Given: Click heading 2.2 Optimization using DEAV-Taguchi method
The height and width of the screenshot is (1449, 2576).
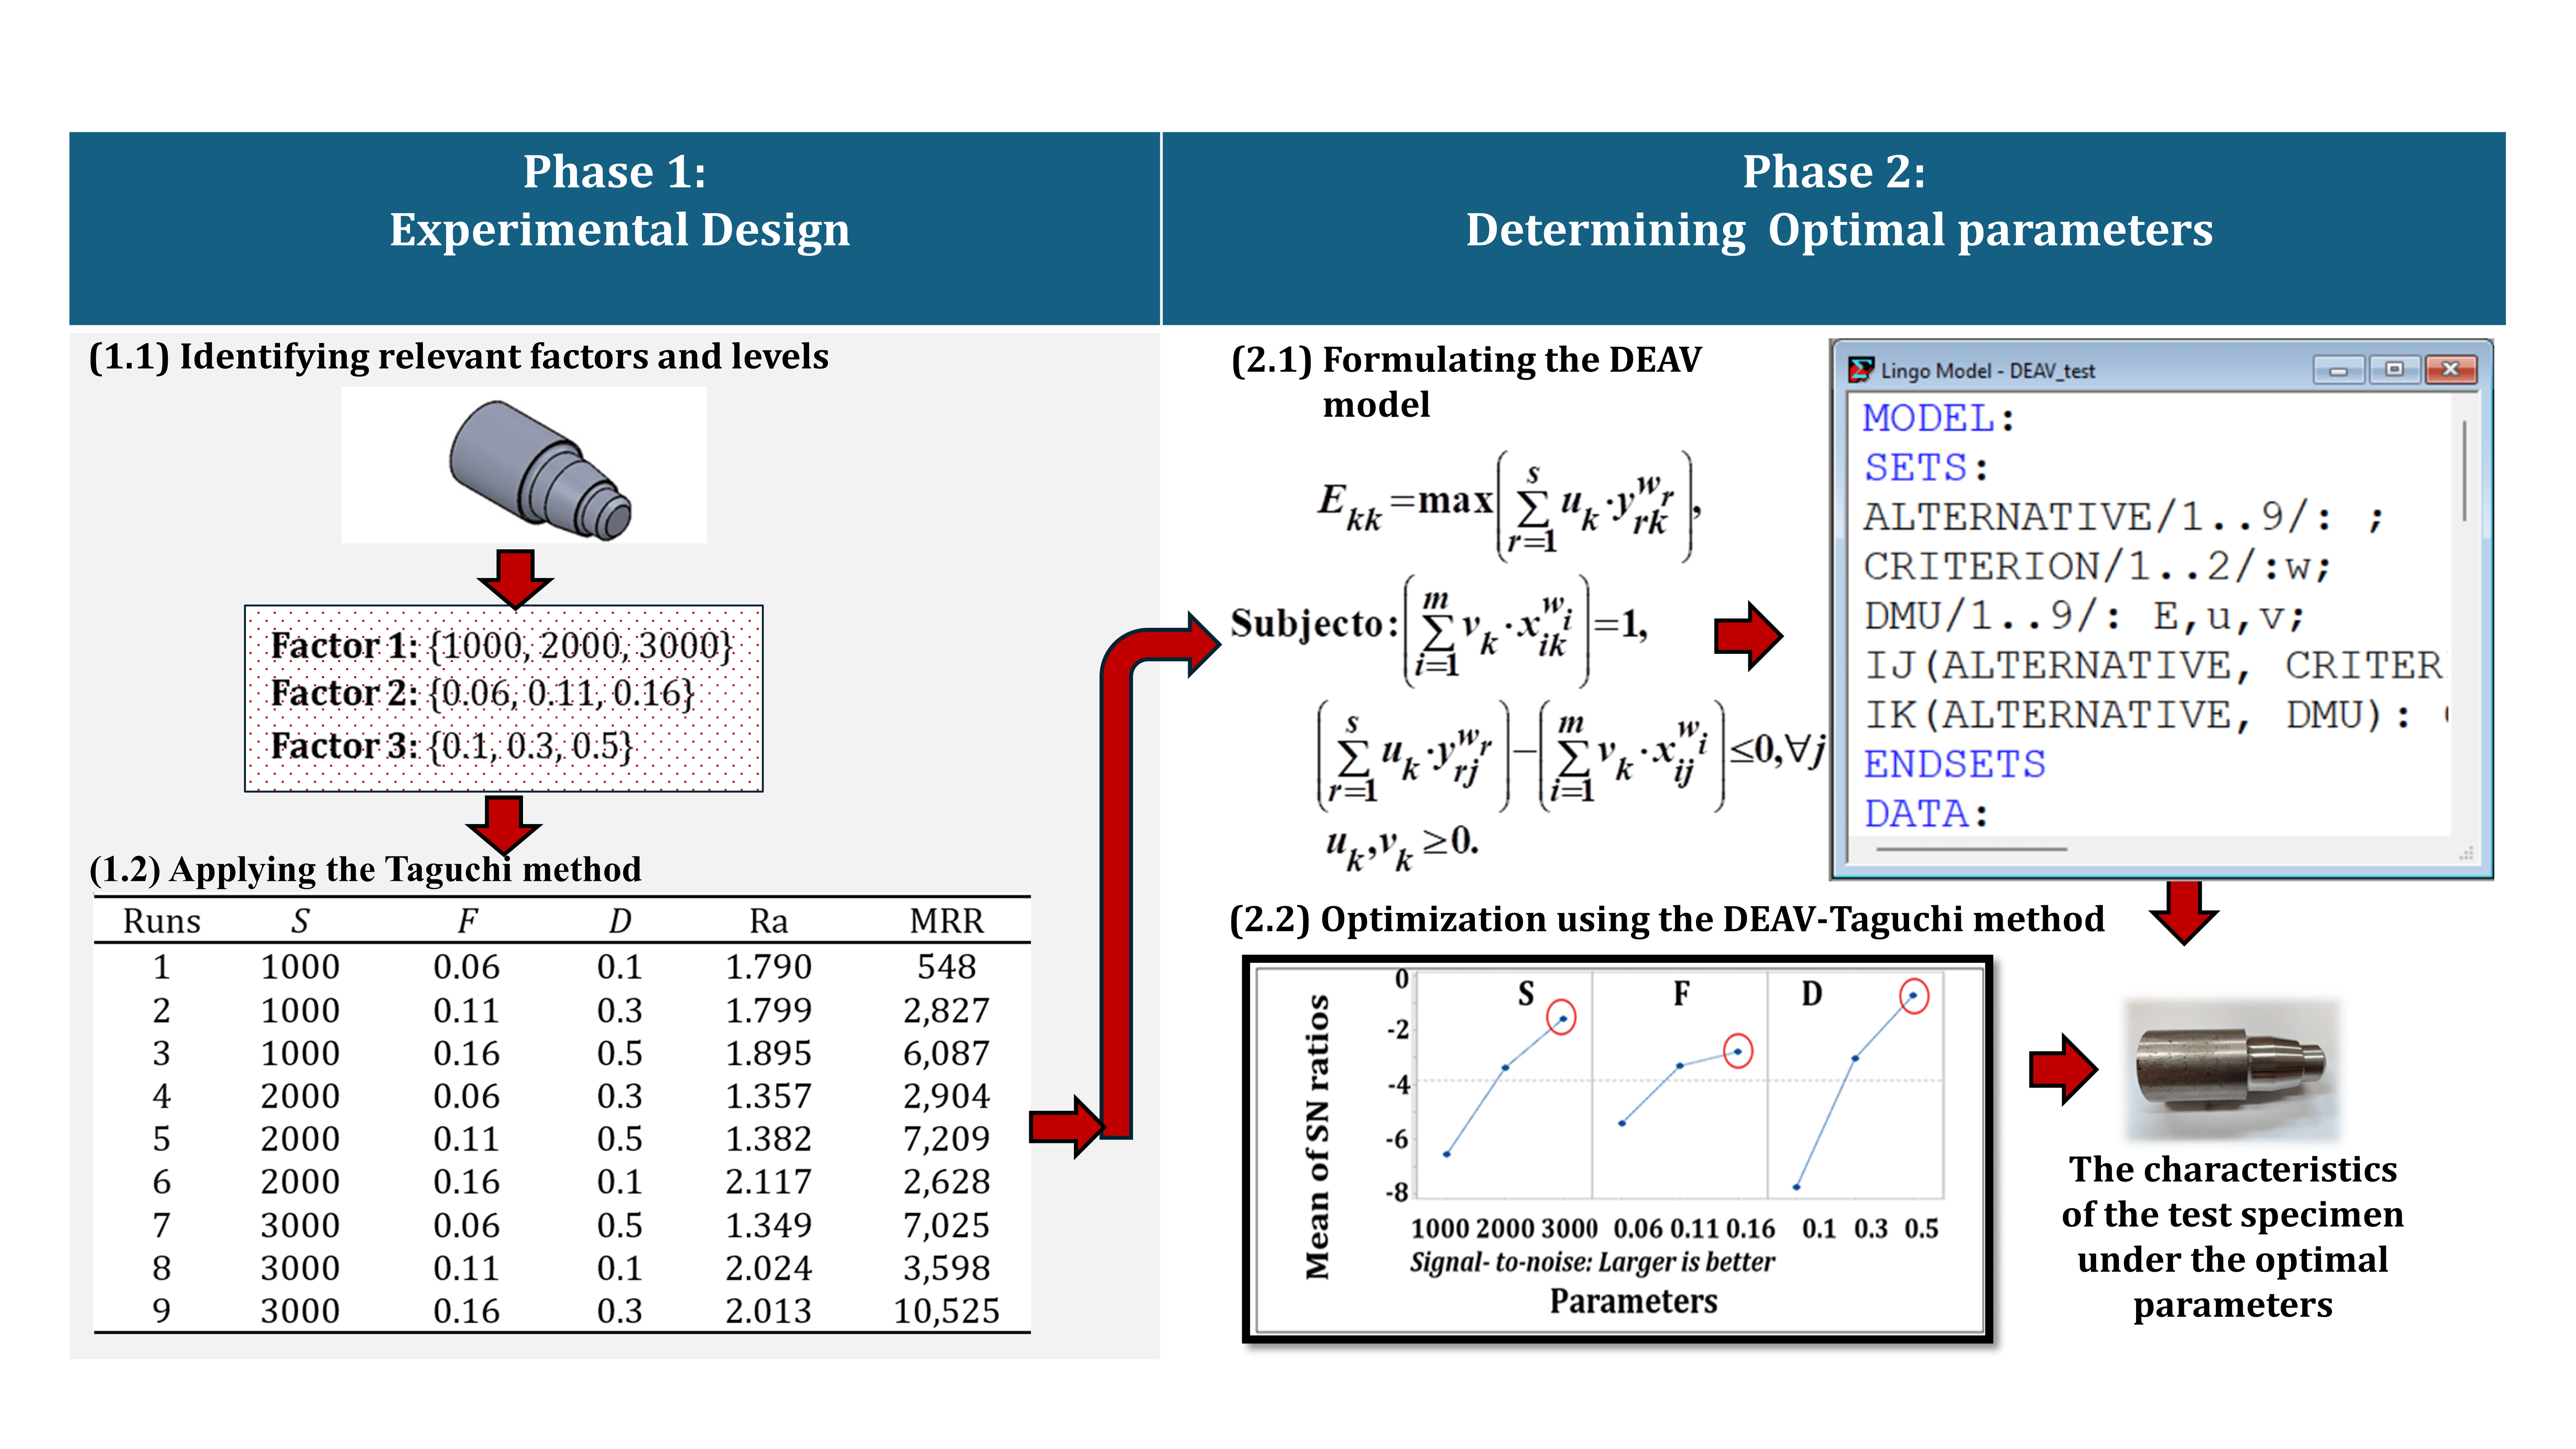Looking at the screenshot, I should pyautogui.click(x=1667, y=919).
